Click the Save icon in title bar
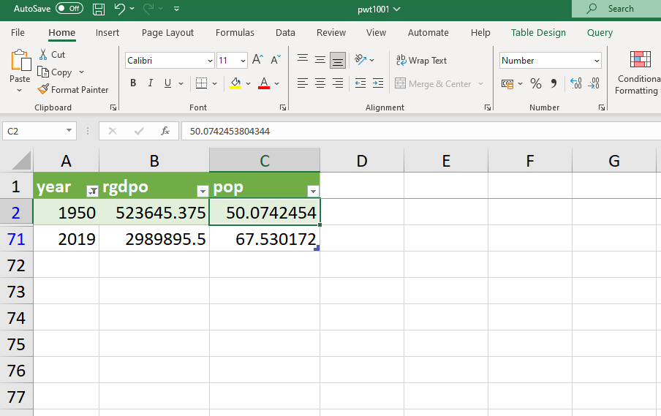Screen dimensions: 661x416 click(99, 9)
